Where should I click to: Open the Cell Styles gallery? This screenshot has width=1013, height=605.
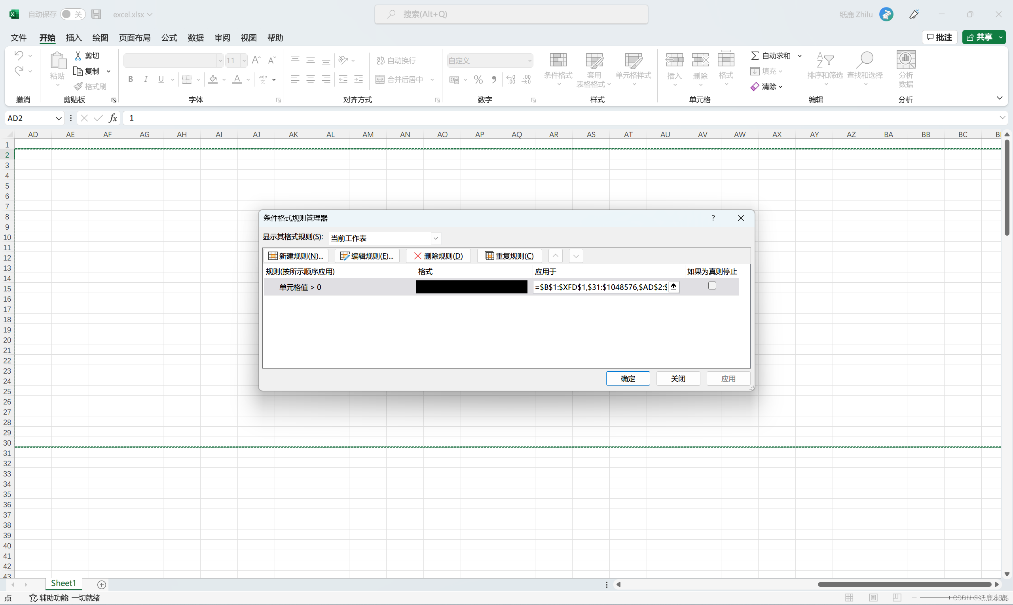point(633,68)
